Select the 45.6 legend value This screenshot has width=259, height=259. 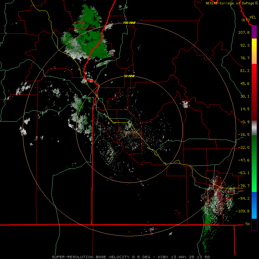[x=245, y=83]
